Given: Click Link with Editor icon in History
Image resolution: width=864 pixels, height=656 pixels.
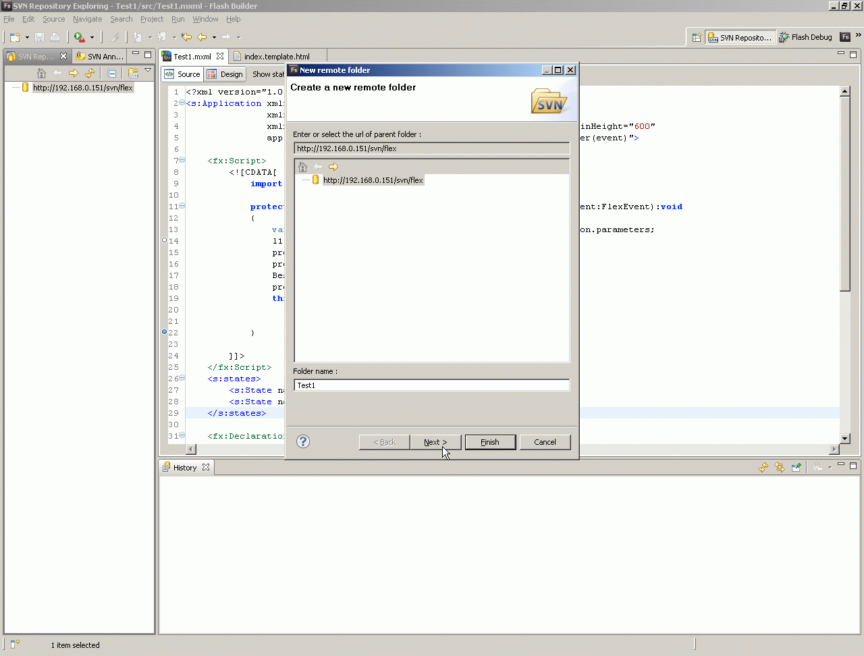Looking at the screenshot, I should 780,467.
